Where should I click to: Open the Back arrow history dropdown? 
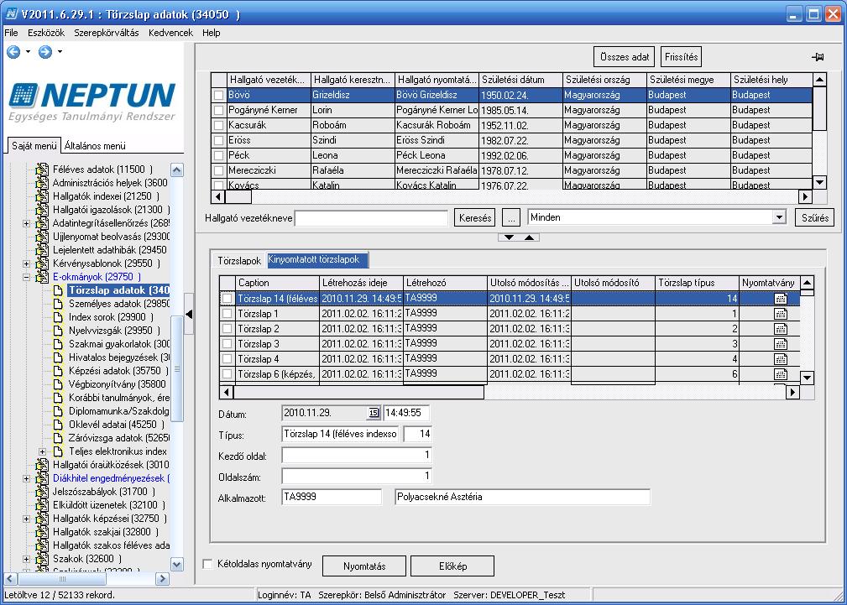[x=28, y=52]
